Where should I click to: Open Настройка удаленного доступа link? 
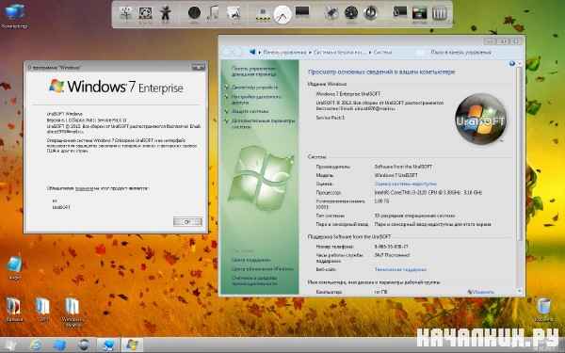256,100
